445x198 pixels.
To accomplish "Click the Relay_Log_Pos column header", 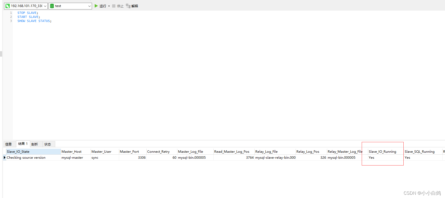I will pos(311,152).
